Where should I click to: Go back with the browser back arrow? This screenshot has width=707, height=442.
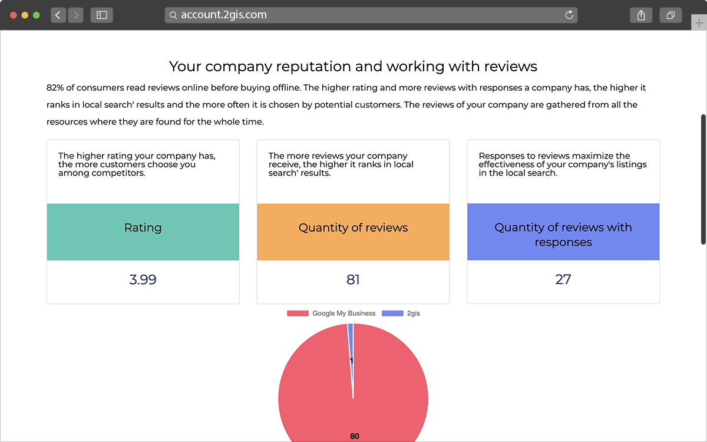(x=58, y=15)
